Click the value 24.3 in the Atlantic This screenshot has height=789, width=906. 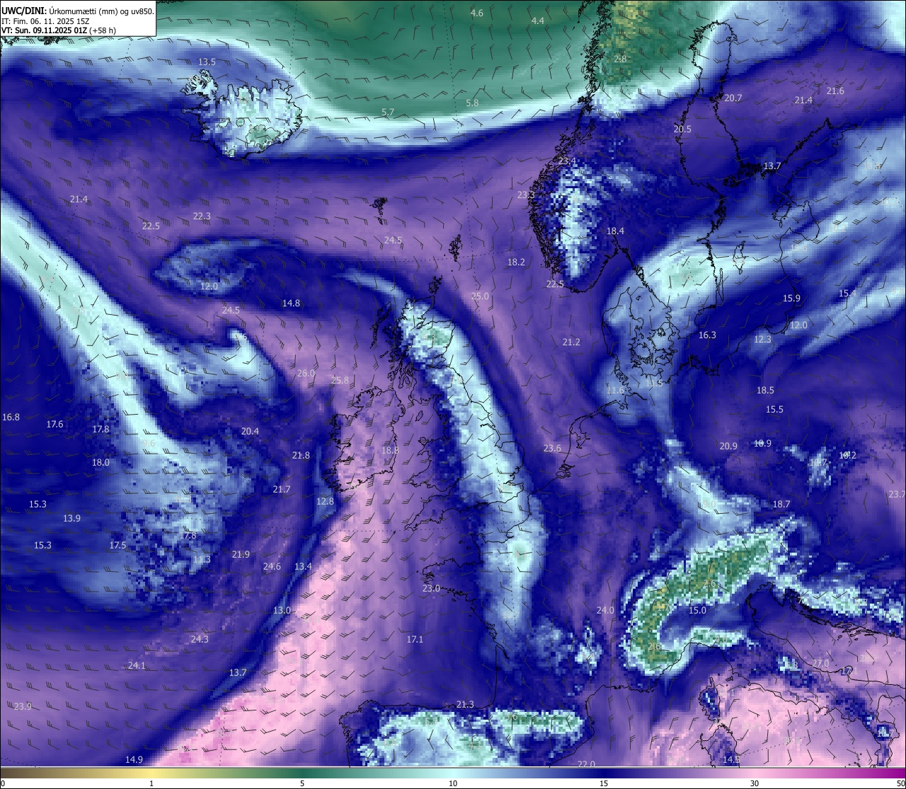[200, 640]
